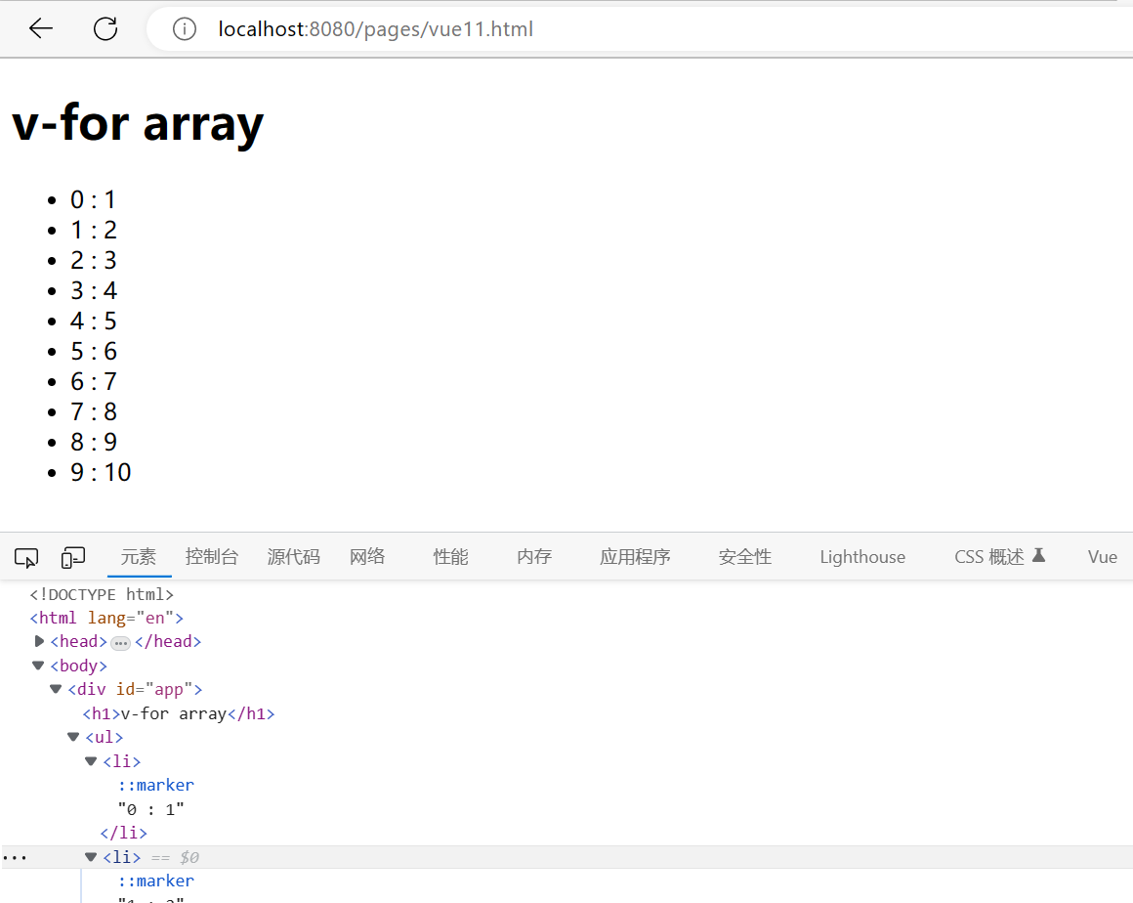Reload the current page
This screenshot has width=1133, height=903.
(105, 28)
